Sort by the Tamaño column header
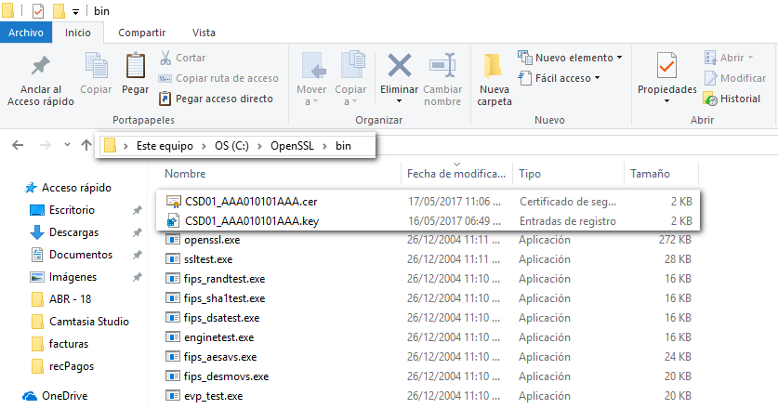The height and width of the screenshot is (409, 778). [x=650, y=174]
